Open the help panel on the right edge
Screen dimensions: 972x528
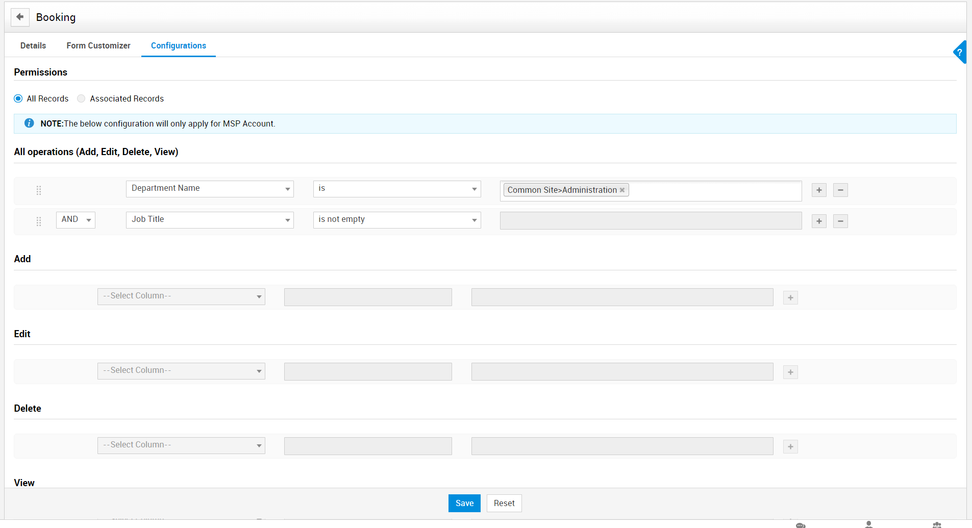[961, 52]
